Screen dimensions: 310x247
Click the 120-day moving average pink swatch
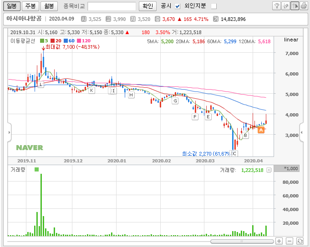click(x=79, y=40)
